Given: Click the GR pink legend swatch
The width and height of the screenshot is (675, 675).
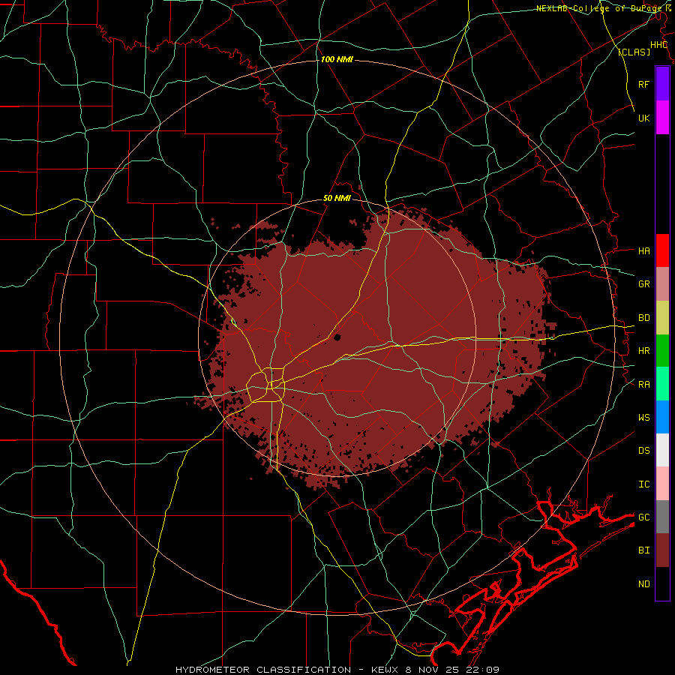Looking at the screenshot, I should 662,283.
